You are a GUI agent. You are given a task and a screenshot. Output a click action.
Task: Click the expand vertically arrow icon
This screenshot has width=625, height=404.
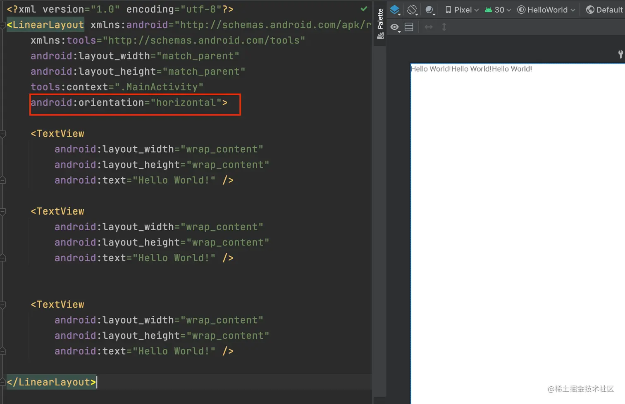coord(444,27)
